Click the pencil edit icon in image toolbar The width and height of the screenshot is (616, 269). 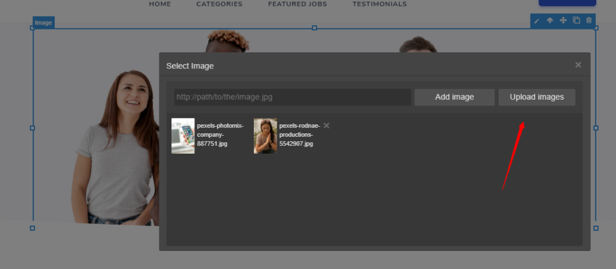(x=537, y=20)
